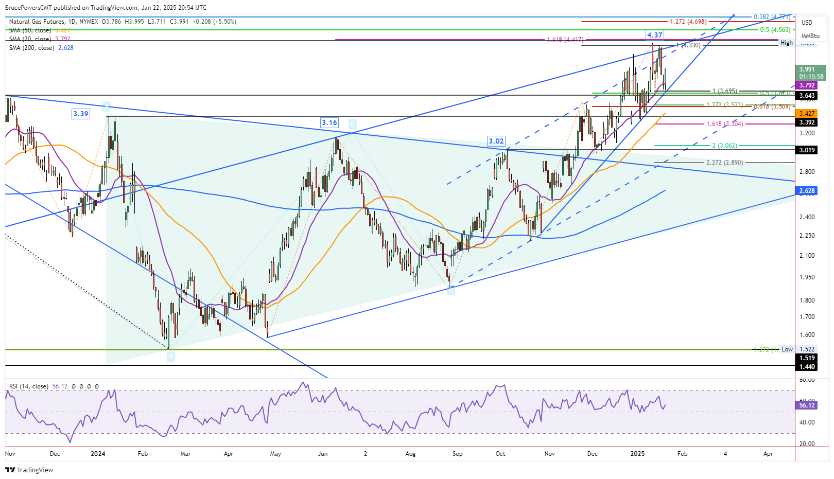Click the 3.019 horizontal line price label
Screen dimensions: 834x479
point(807,150)
